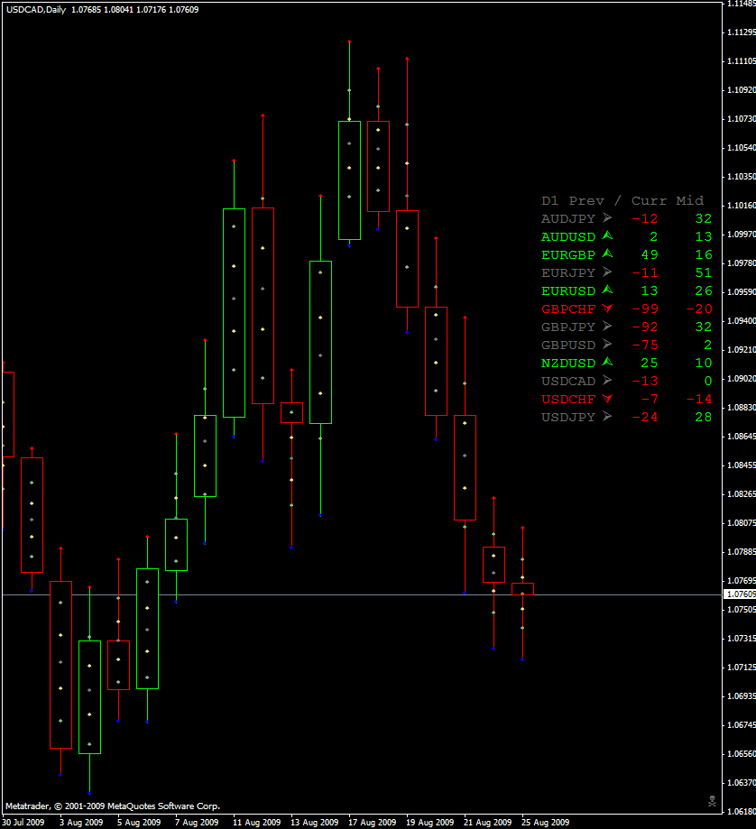Click the red down arrow beside USDCHF
Screen dimensions: 756x829
click(x=607, y=398)
